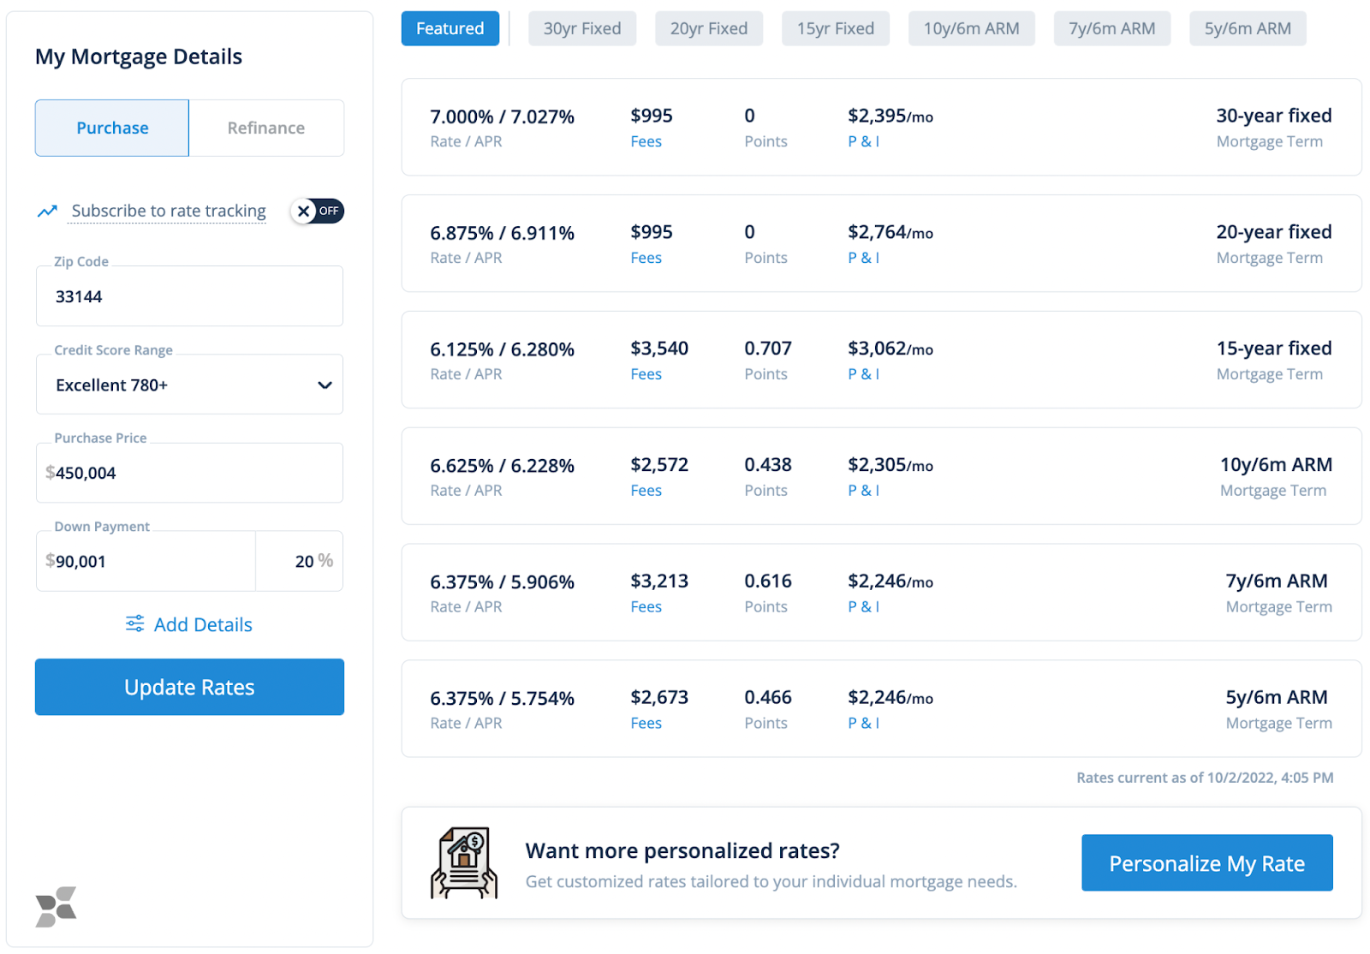The image size is (1370, 954).
Task: Click the Zip Code input field
Action: pos(189,296)
